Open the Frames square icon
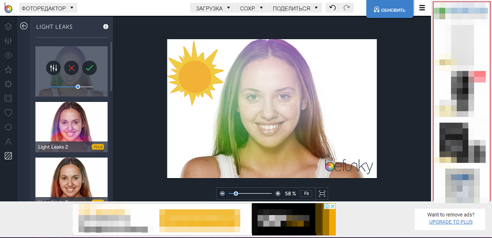This screenshot has height=238, width=492. pos(8,99)
